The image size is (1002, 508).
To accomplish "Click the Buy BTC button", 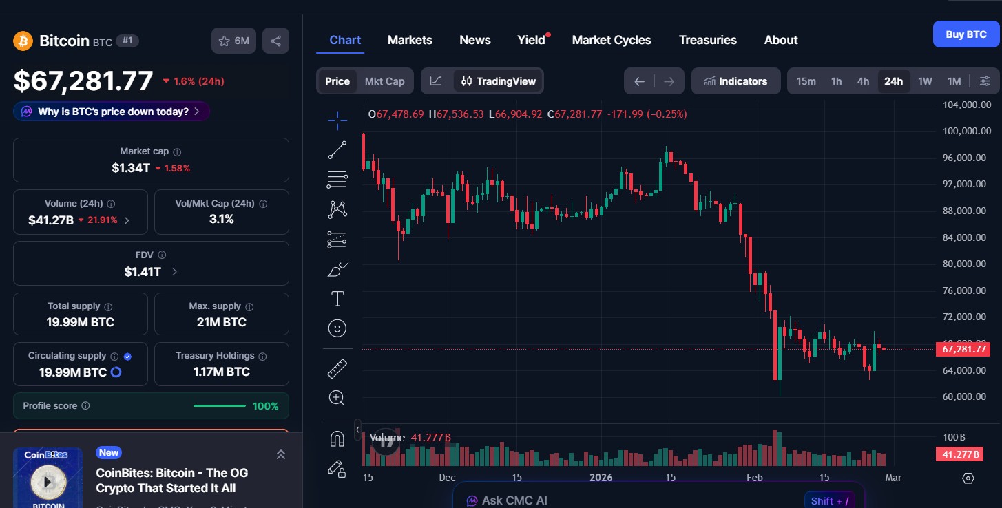I will tap(966, 34).
